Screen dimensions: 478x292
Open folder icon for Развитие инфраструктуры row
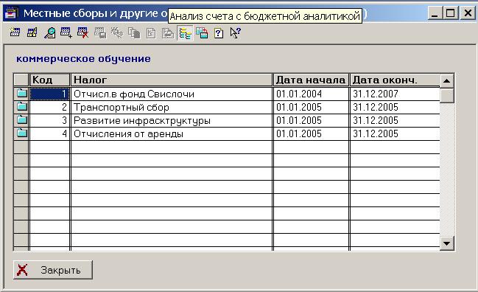coord(22,119)
